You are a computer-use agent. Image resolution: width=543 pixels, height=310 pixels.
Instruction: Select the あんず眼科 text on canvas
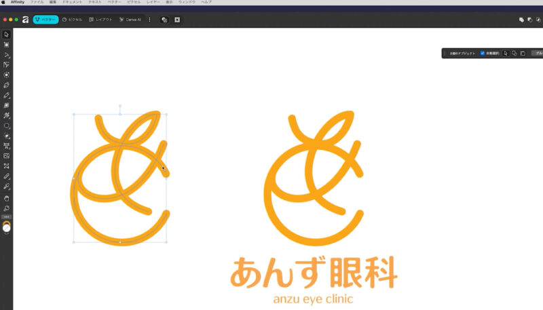pyautogui.click(x=314, y=272)
